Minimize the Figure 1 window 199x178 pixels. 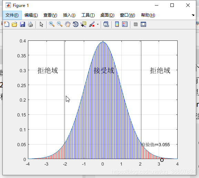click(157, 5)
